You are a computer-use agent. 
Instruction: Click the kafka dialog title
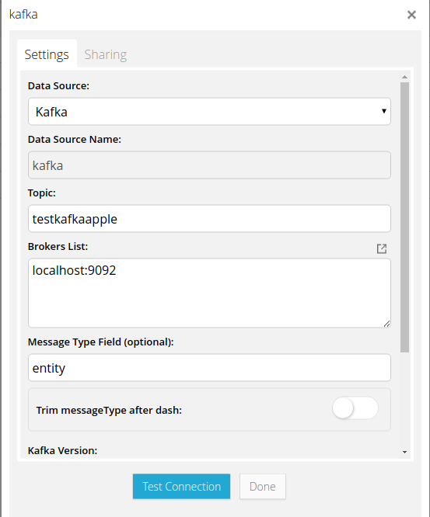tap(23, 15)
